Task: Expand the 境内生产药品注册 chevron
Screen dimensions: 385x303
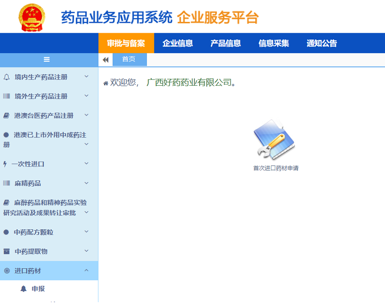Action: [x=87, y=77]
